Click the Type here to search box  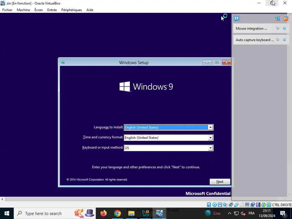click(55, 213)
